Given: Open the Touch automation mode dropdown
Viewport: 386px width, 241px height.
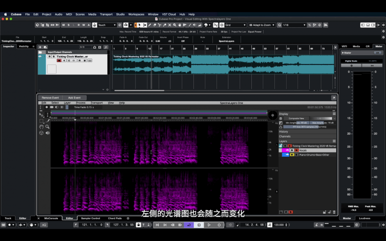Looking at the screenshot, I should click(107, 25).
